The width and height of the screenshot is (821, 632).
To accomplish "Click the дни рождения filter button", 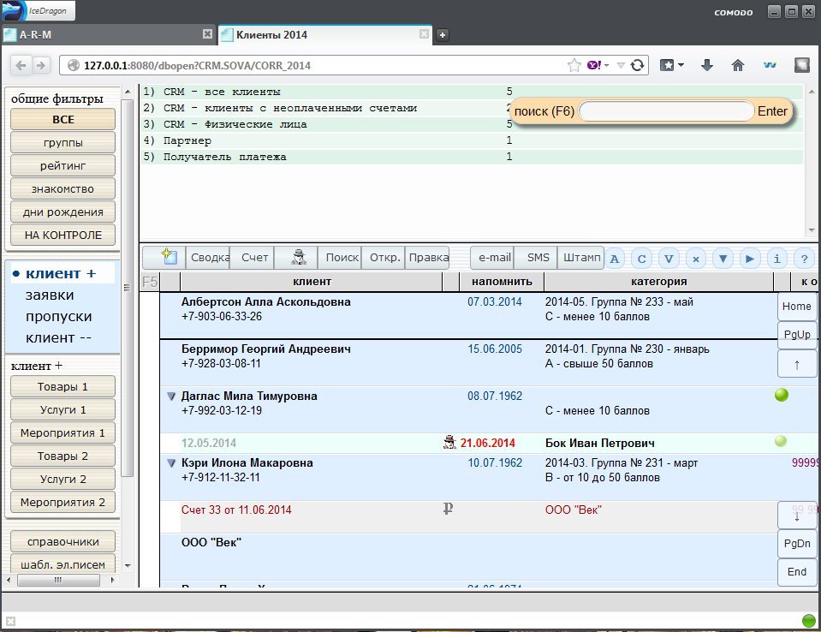I will point(62,212).
